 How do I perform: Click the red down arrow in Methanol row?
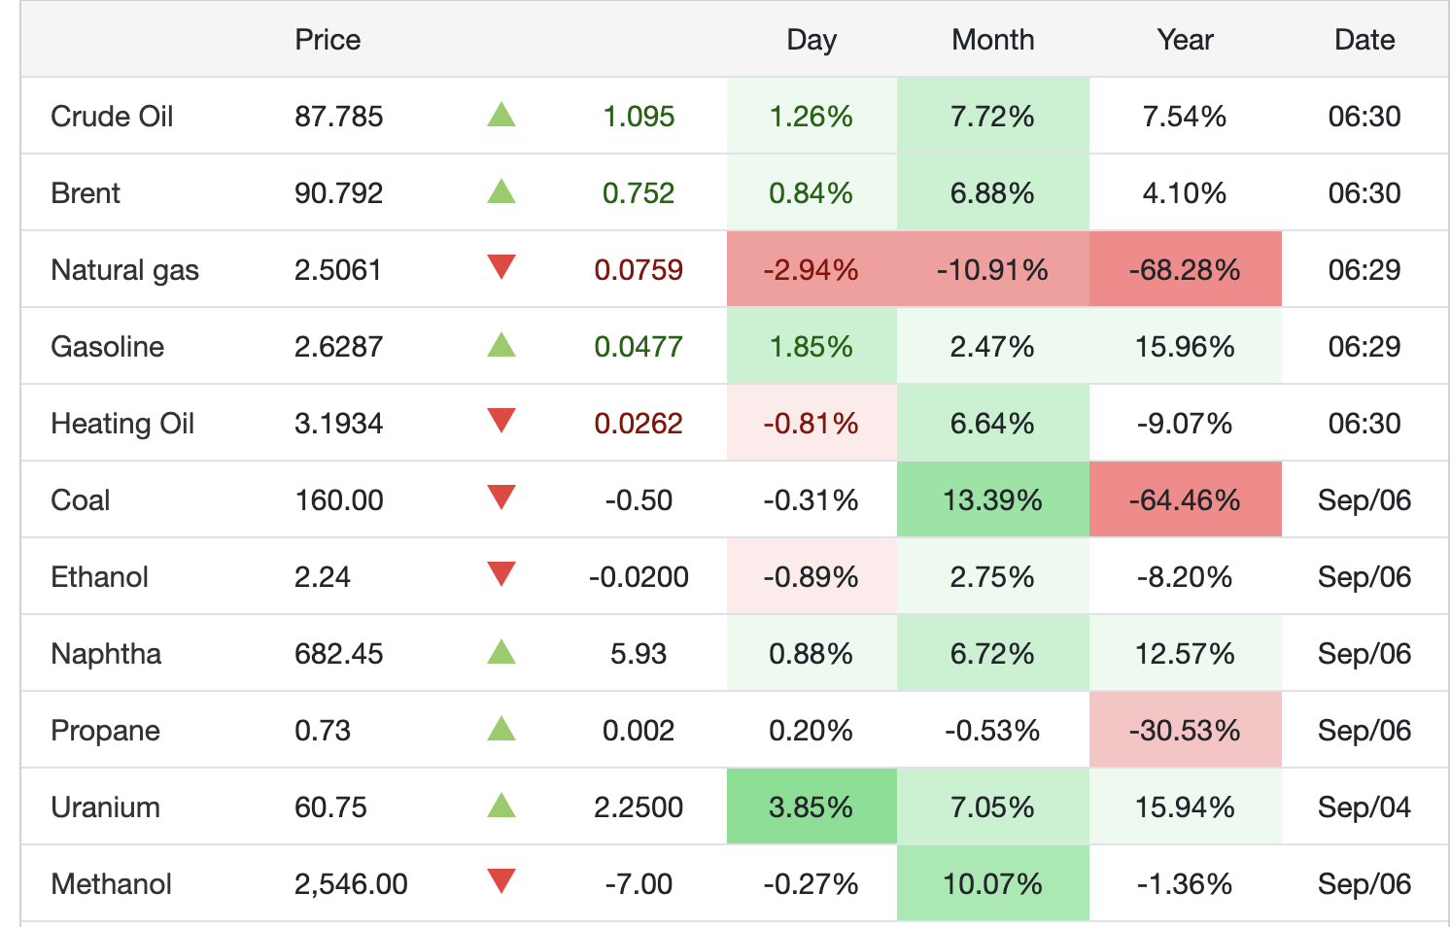pos(501,881)
